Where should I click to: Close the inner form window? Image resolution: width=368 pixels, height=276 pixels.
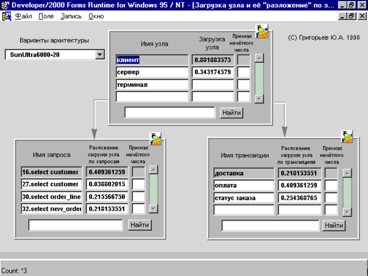point(362,16)
